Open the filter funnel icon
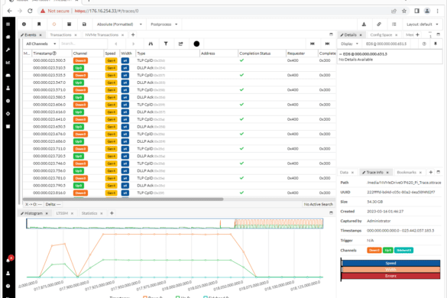 (x=166, y=44)
